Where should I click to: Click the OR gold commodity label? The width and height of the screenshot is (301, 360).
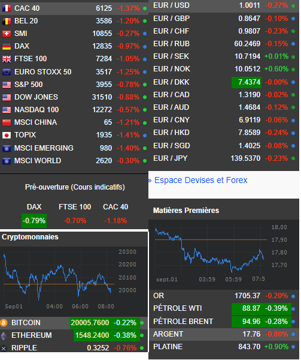tap(159, 296)
